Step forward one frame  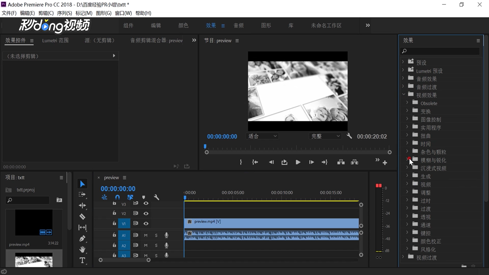311,162
